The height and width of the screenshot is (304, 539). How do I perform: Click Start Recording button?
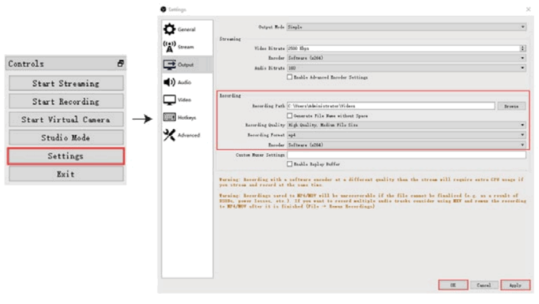[66, 102]
